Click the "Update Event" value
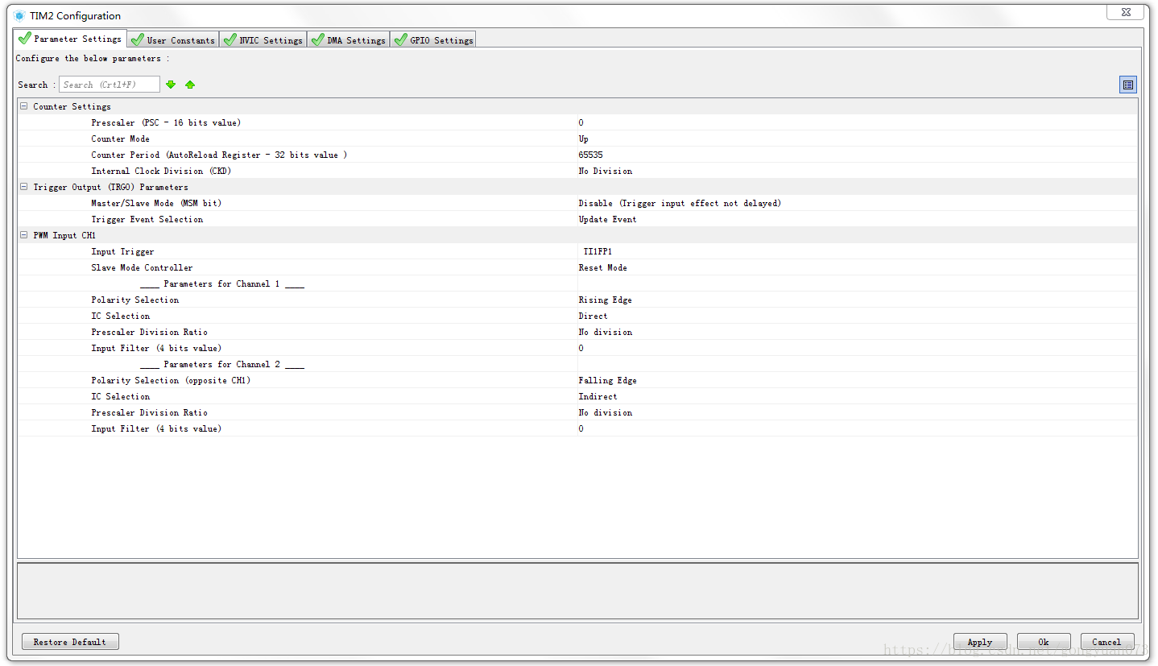 coord(608,219)
